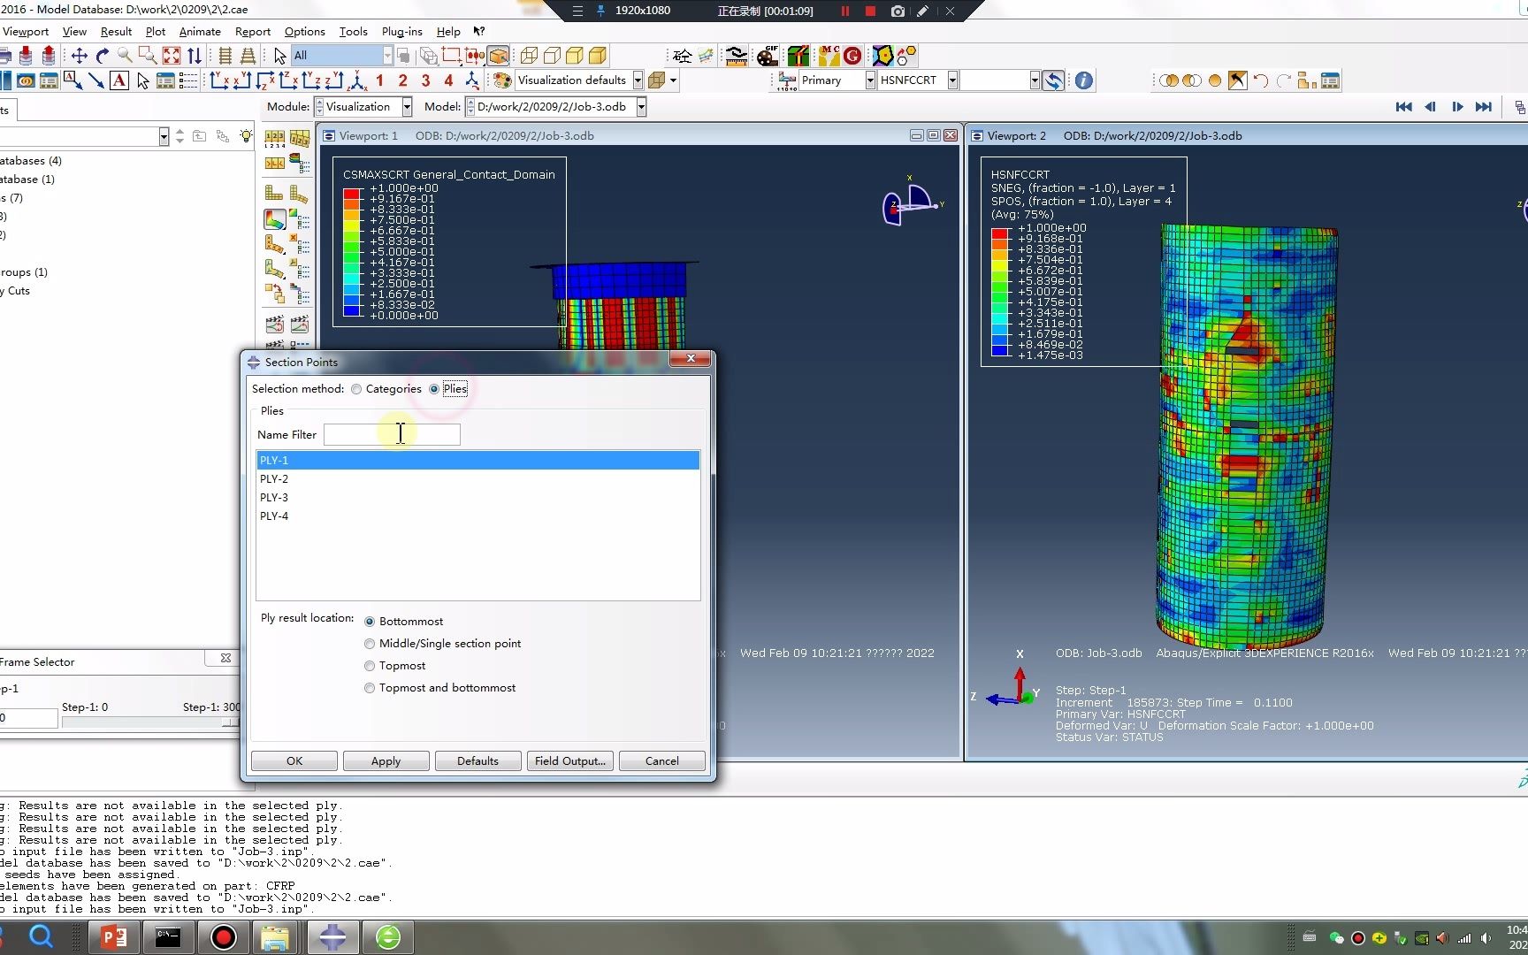Screen dimensions: 1528x955
Task: Click the Field Output... button
Action: coord(569,761)
